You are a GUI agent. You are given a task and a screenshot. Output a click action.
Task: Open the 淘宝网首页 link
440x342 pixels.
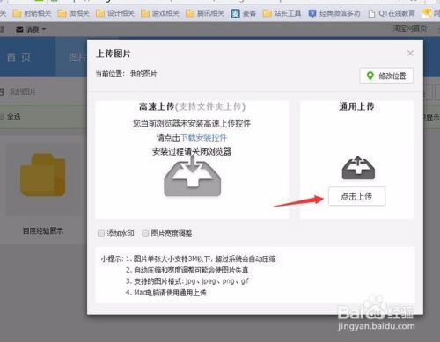coord(410,28)
